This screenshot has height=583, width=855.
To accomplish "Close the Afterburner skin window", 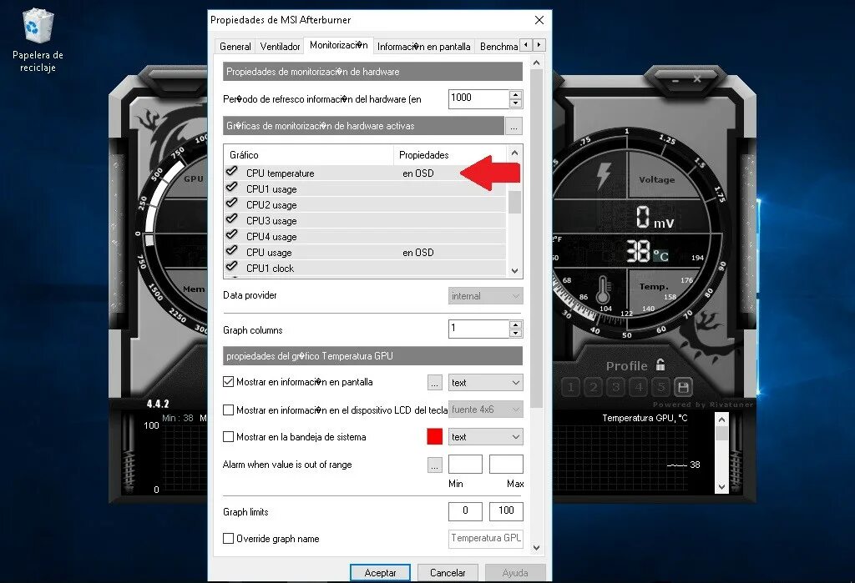I will point(697,79).
